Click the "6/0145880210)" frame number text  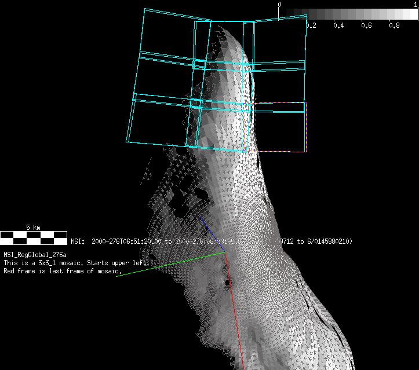(330, 241)
